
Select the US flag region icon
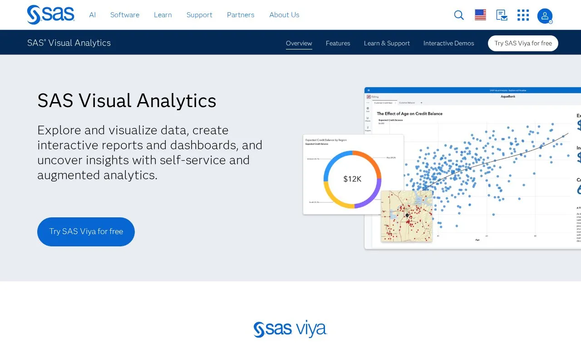(480, 15)
